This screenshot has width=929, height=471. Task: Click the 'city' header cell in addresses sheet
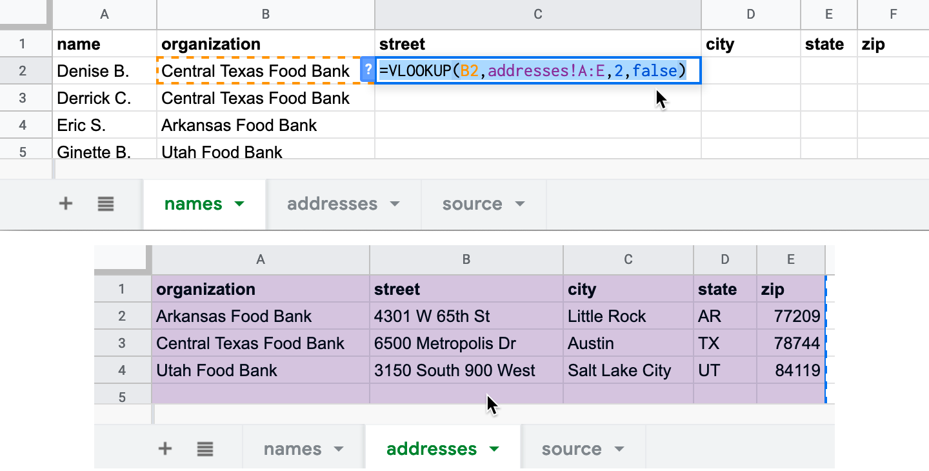click(x=628, y=289)
